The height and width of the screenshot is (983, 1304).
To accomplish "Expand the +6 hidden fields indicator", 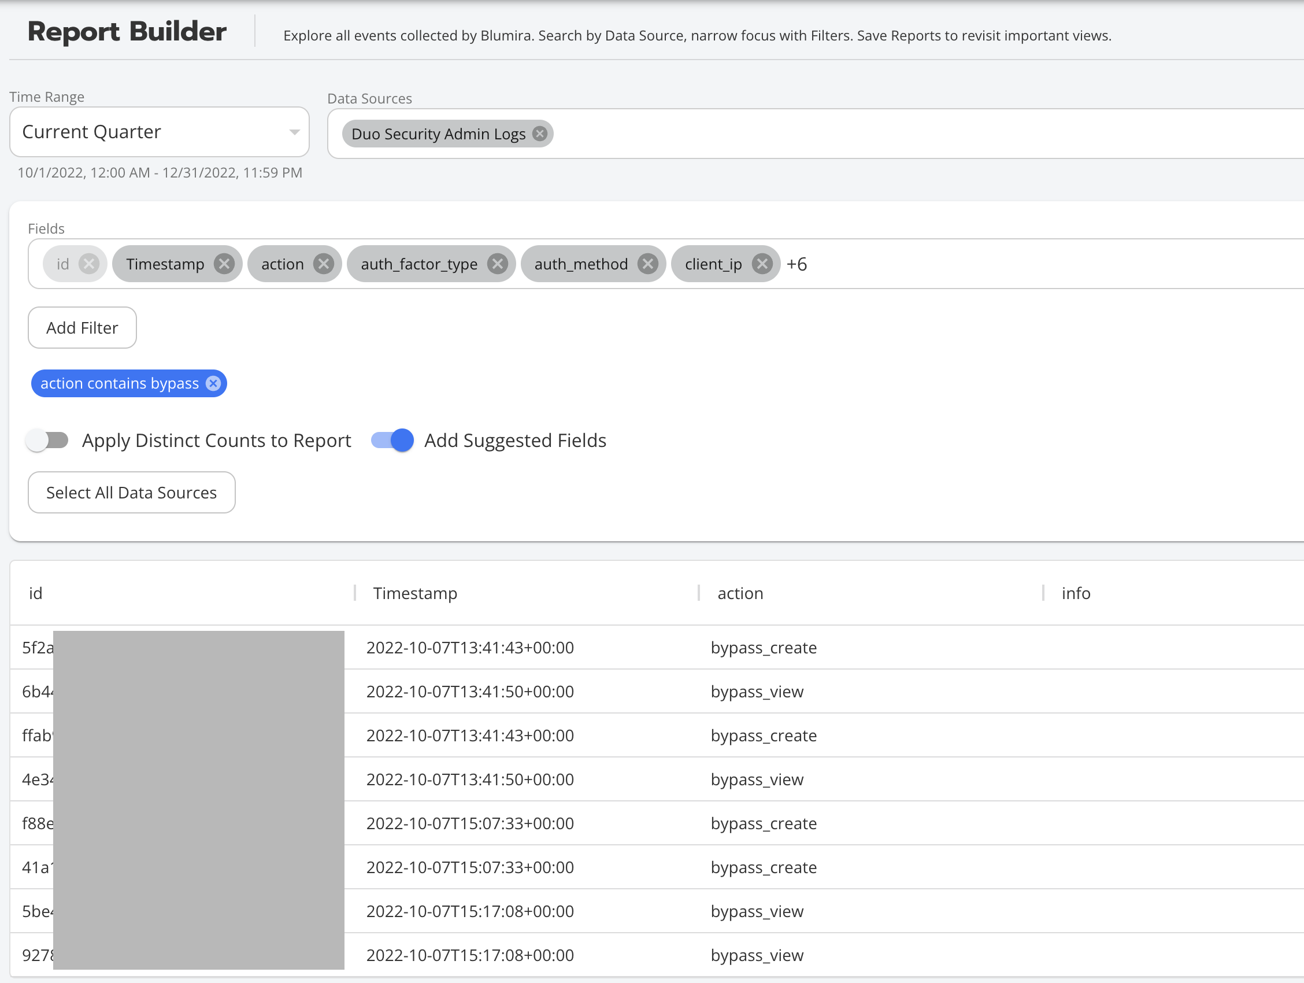I will coord(797,264).
